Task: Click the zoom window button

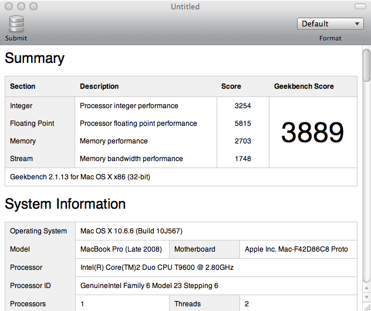Action: pyautogui.click(x=33, y=6)
